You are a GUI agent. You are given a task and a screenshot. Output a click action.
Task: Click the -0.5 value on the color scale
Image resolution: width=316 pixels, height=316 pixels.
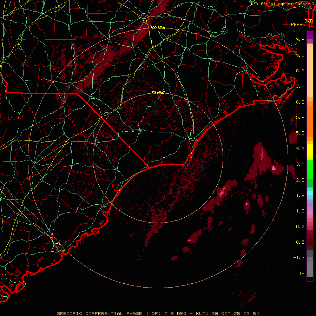pos(299,242)
